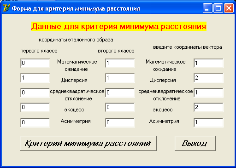
Task: Focus vector 'Дисперсия' input field with value 2
Action: (208, 78)
